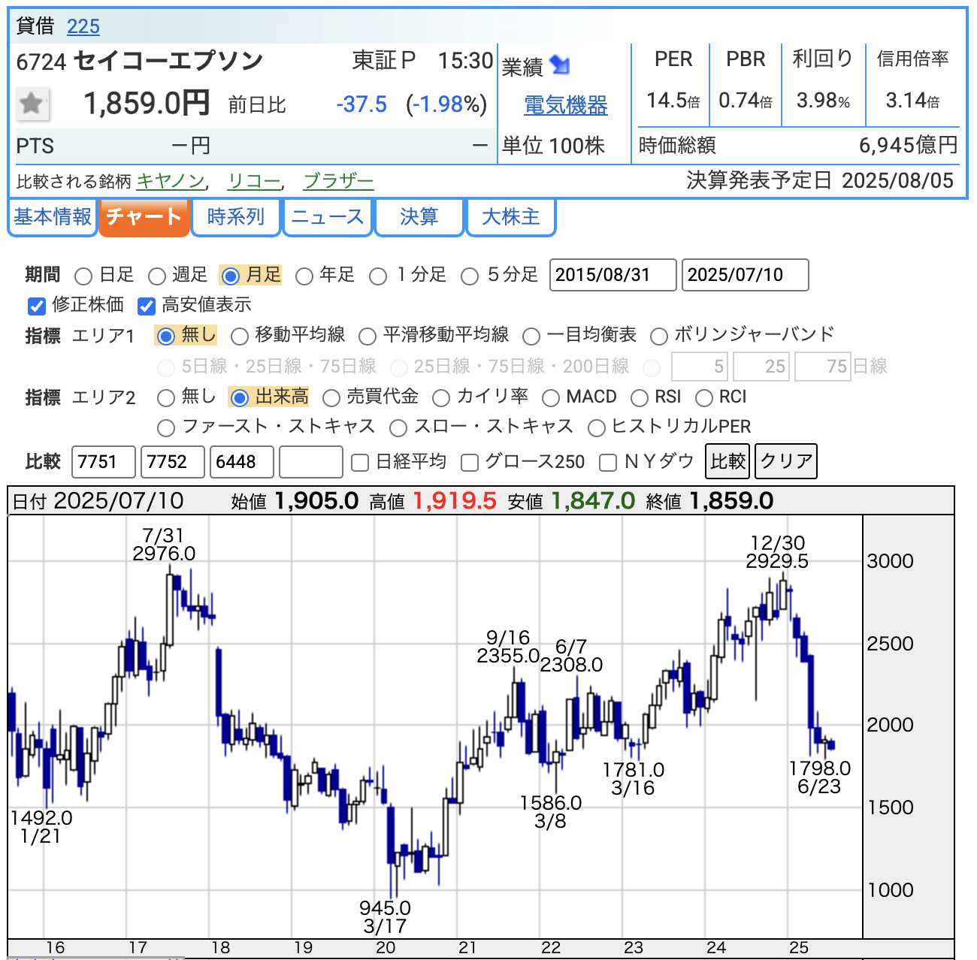
Task: Go to the ニュース tab
Action: 328,217
